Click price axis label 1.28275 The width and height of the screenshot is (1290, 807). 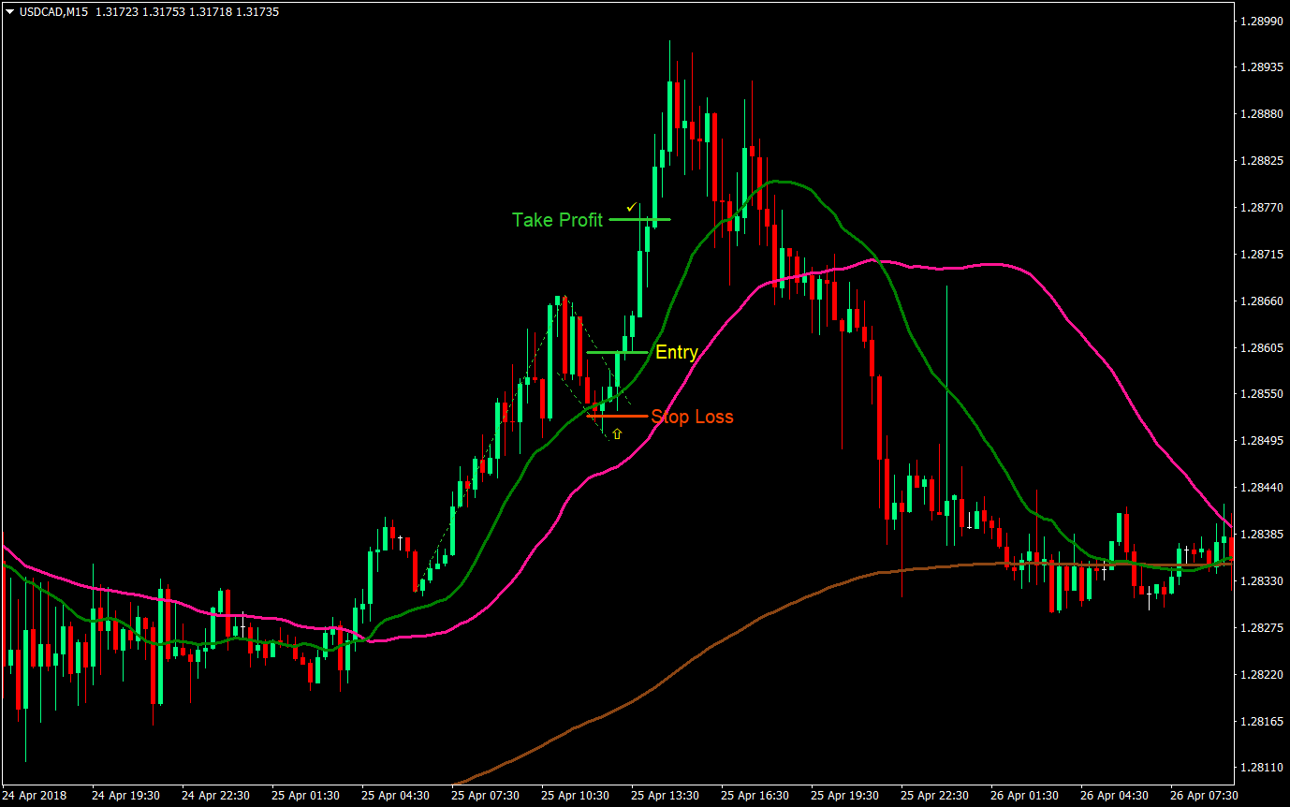tap(1260, 627)
